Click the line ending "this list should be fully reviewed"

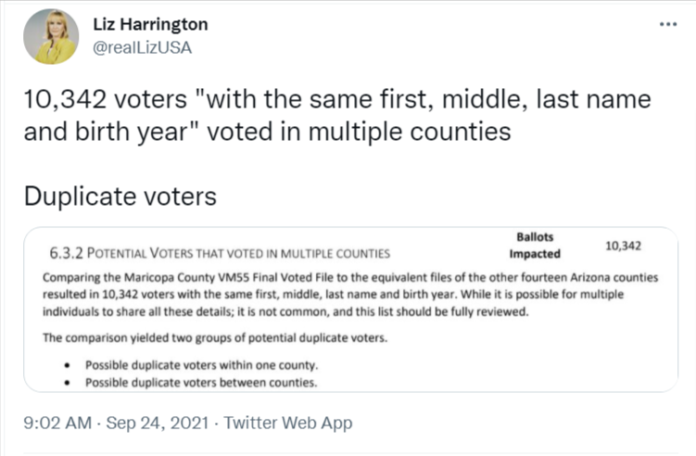coord(285,311)
